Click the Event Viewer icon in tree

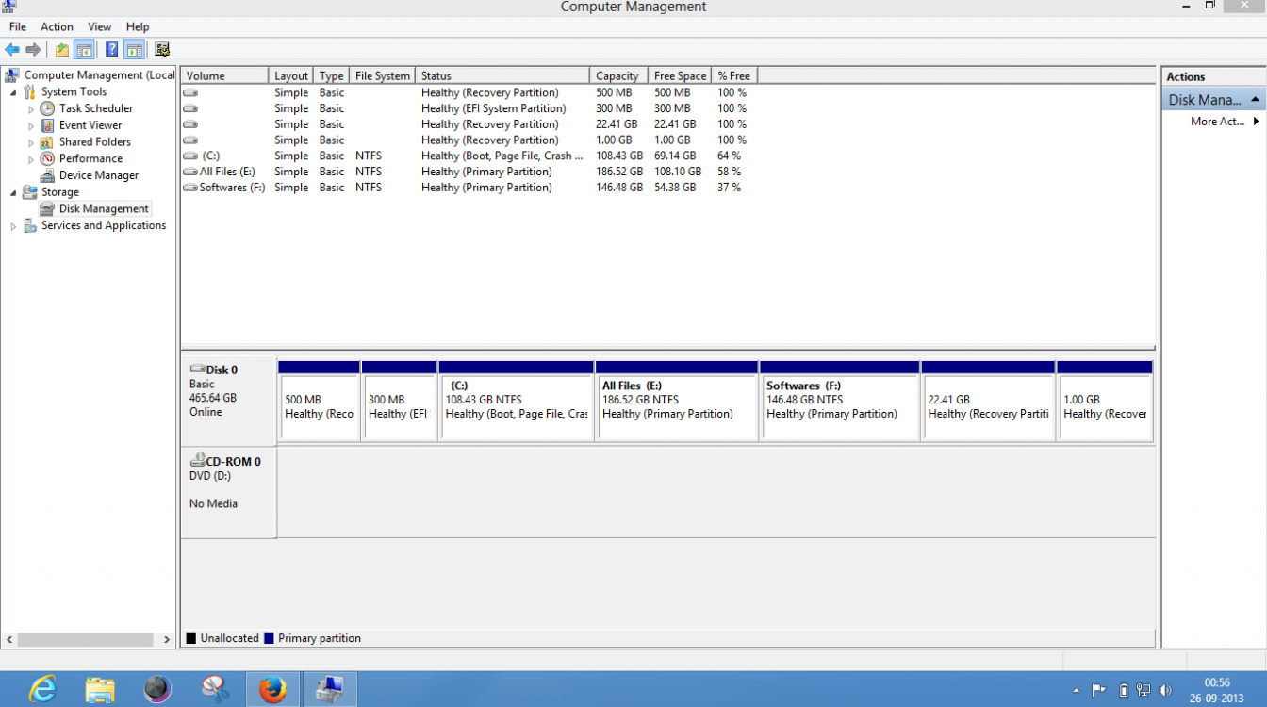tap(47, 125)
